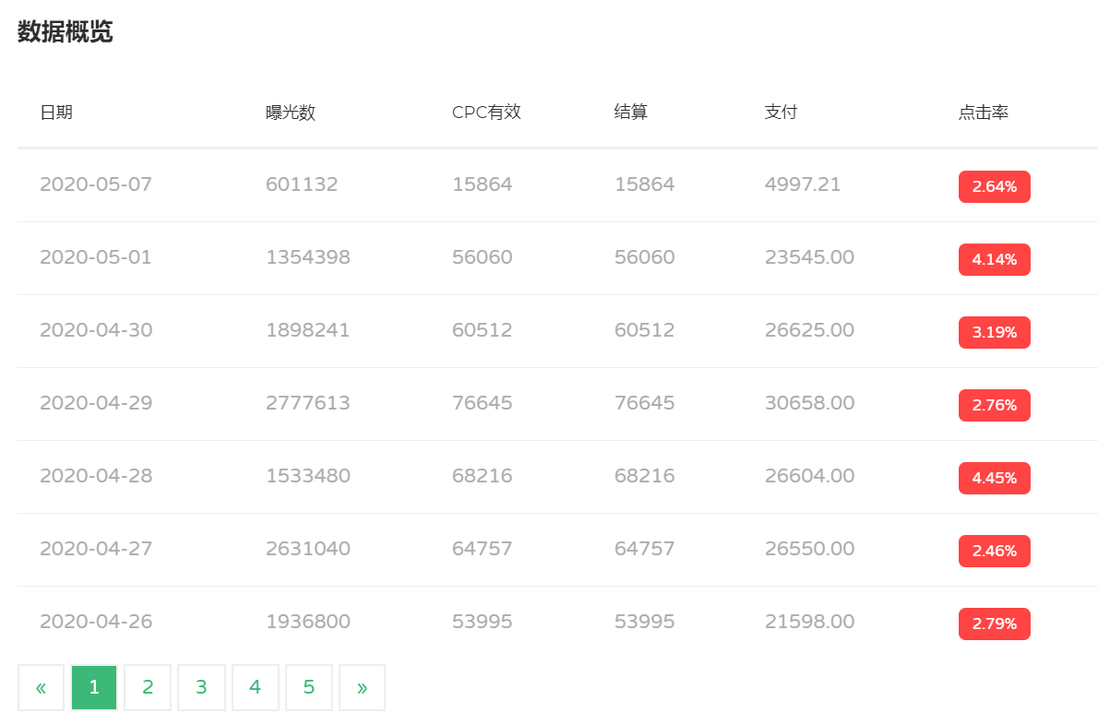Click the CPC有效 column header
1098x713 pixels.
[x=486, y=113]
